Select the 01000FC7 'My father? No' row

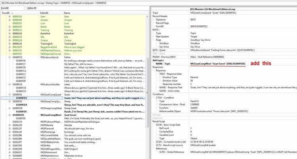coord(73,64)
